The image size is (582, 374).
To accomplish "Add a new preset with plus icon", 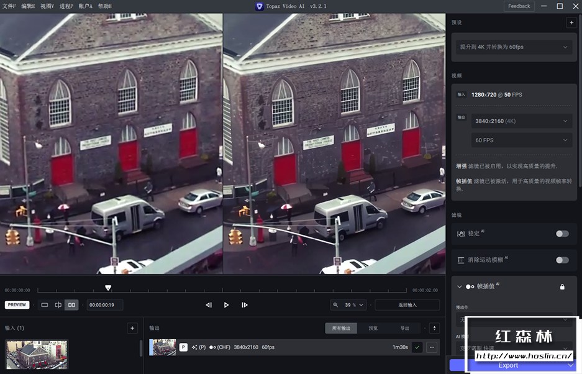I will 571,22.
